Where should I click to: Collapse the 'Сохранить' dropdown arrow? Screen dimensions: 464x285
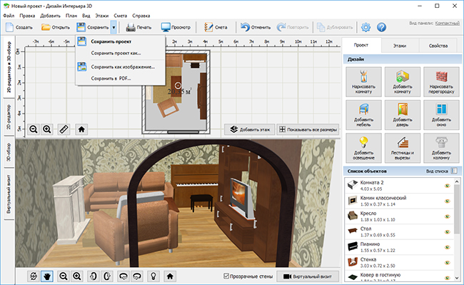114,27
